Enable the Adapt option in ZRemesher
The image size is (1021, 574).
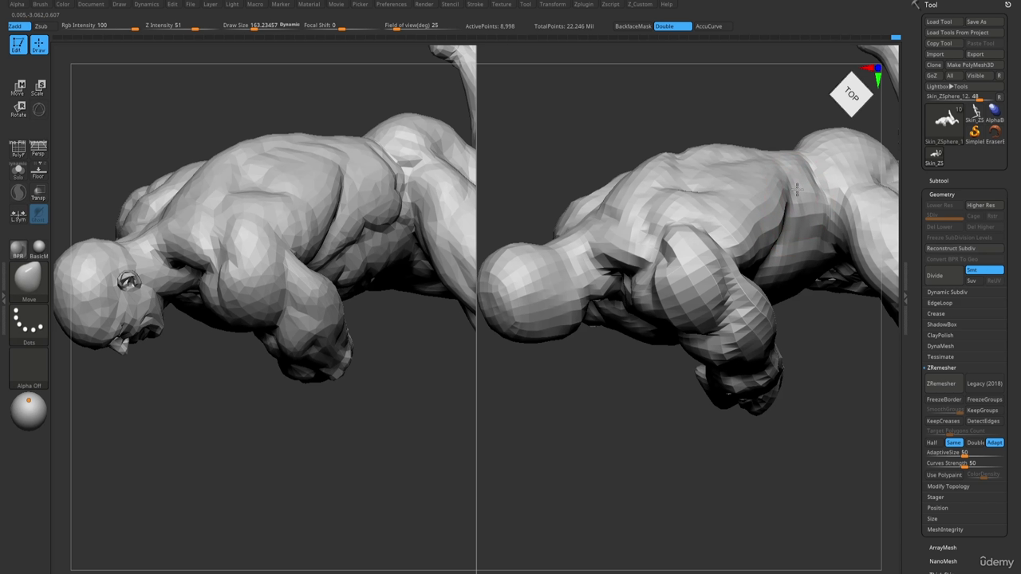coord(995,442)
